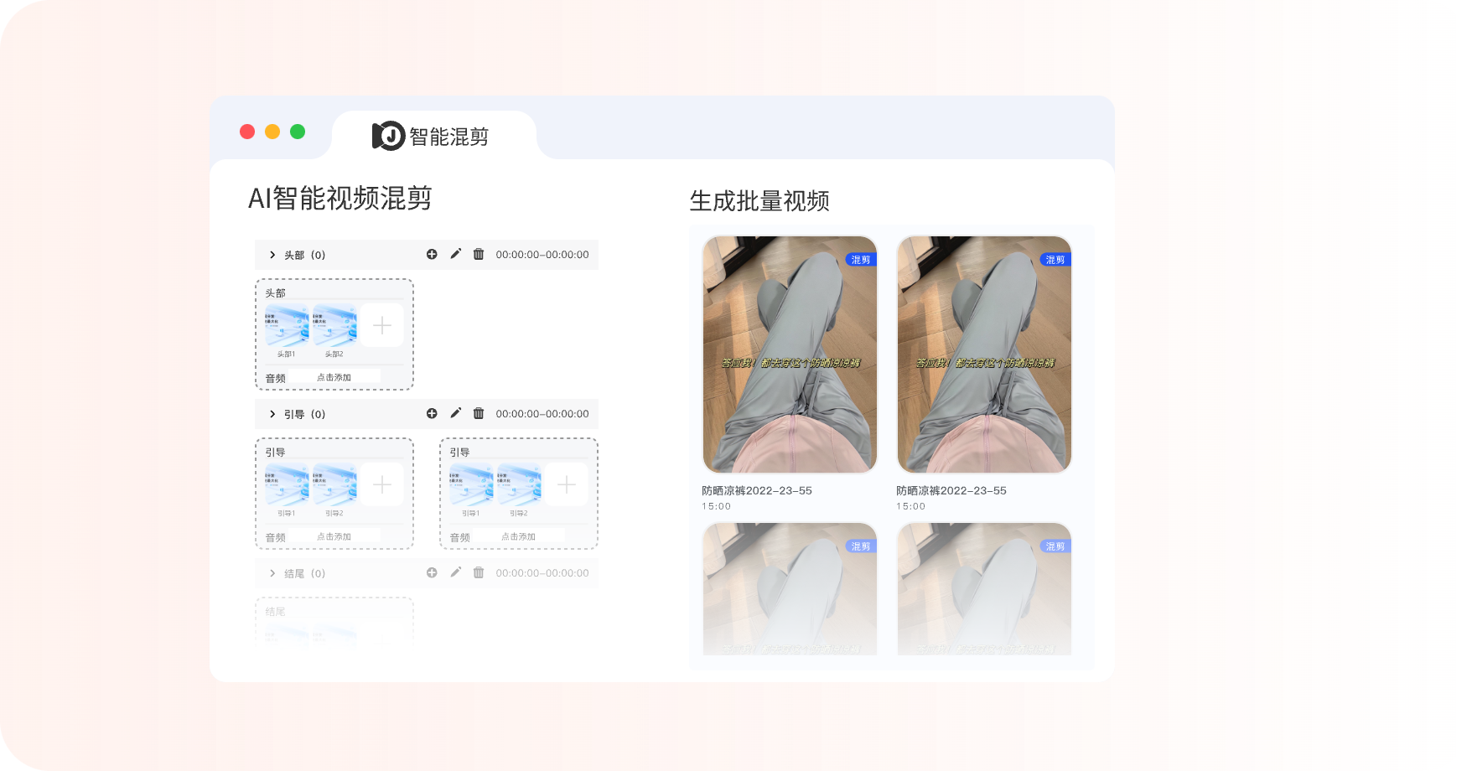This screenshot has width=1472, height=771.
Task: Click 混剪 badge on top-left video
Action: pos(861,260)
